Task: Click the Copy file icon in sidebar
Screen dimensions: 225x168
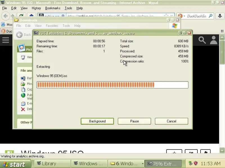Action: pos(23,89)
